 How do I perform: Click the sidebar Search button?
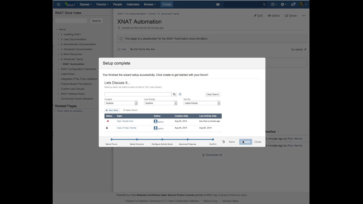(x=96, y=21)
